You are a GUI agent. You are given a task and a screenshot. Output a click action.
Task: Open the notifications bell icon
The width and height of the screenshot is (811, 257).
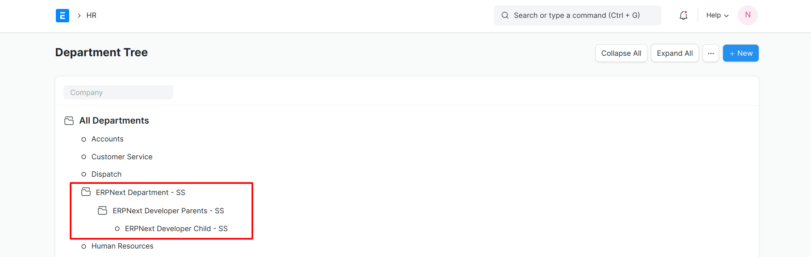point(683,16)
